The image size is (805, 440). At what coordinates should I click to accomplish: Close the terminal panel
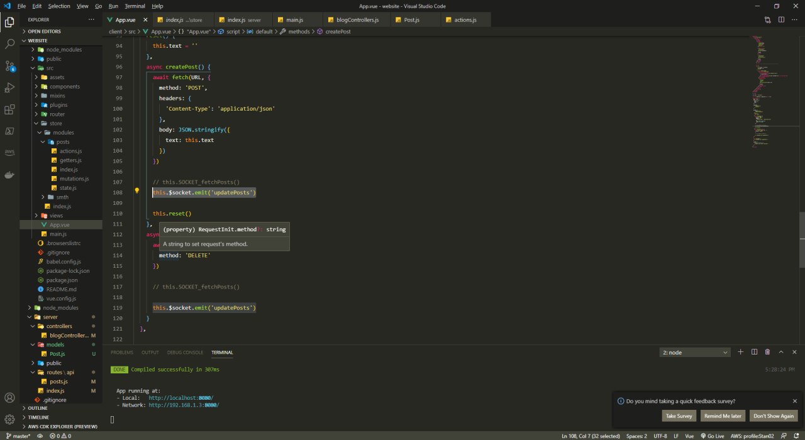[795, 352]
